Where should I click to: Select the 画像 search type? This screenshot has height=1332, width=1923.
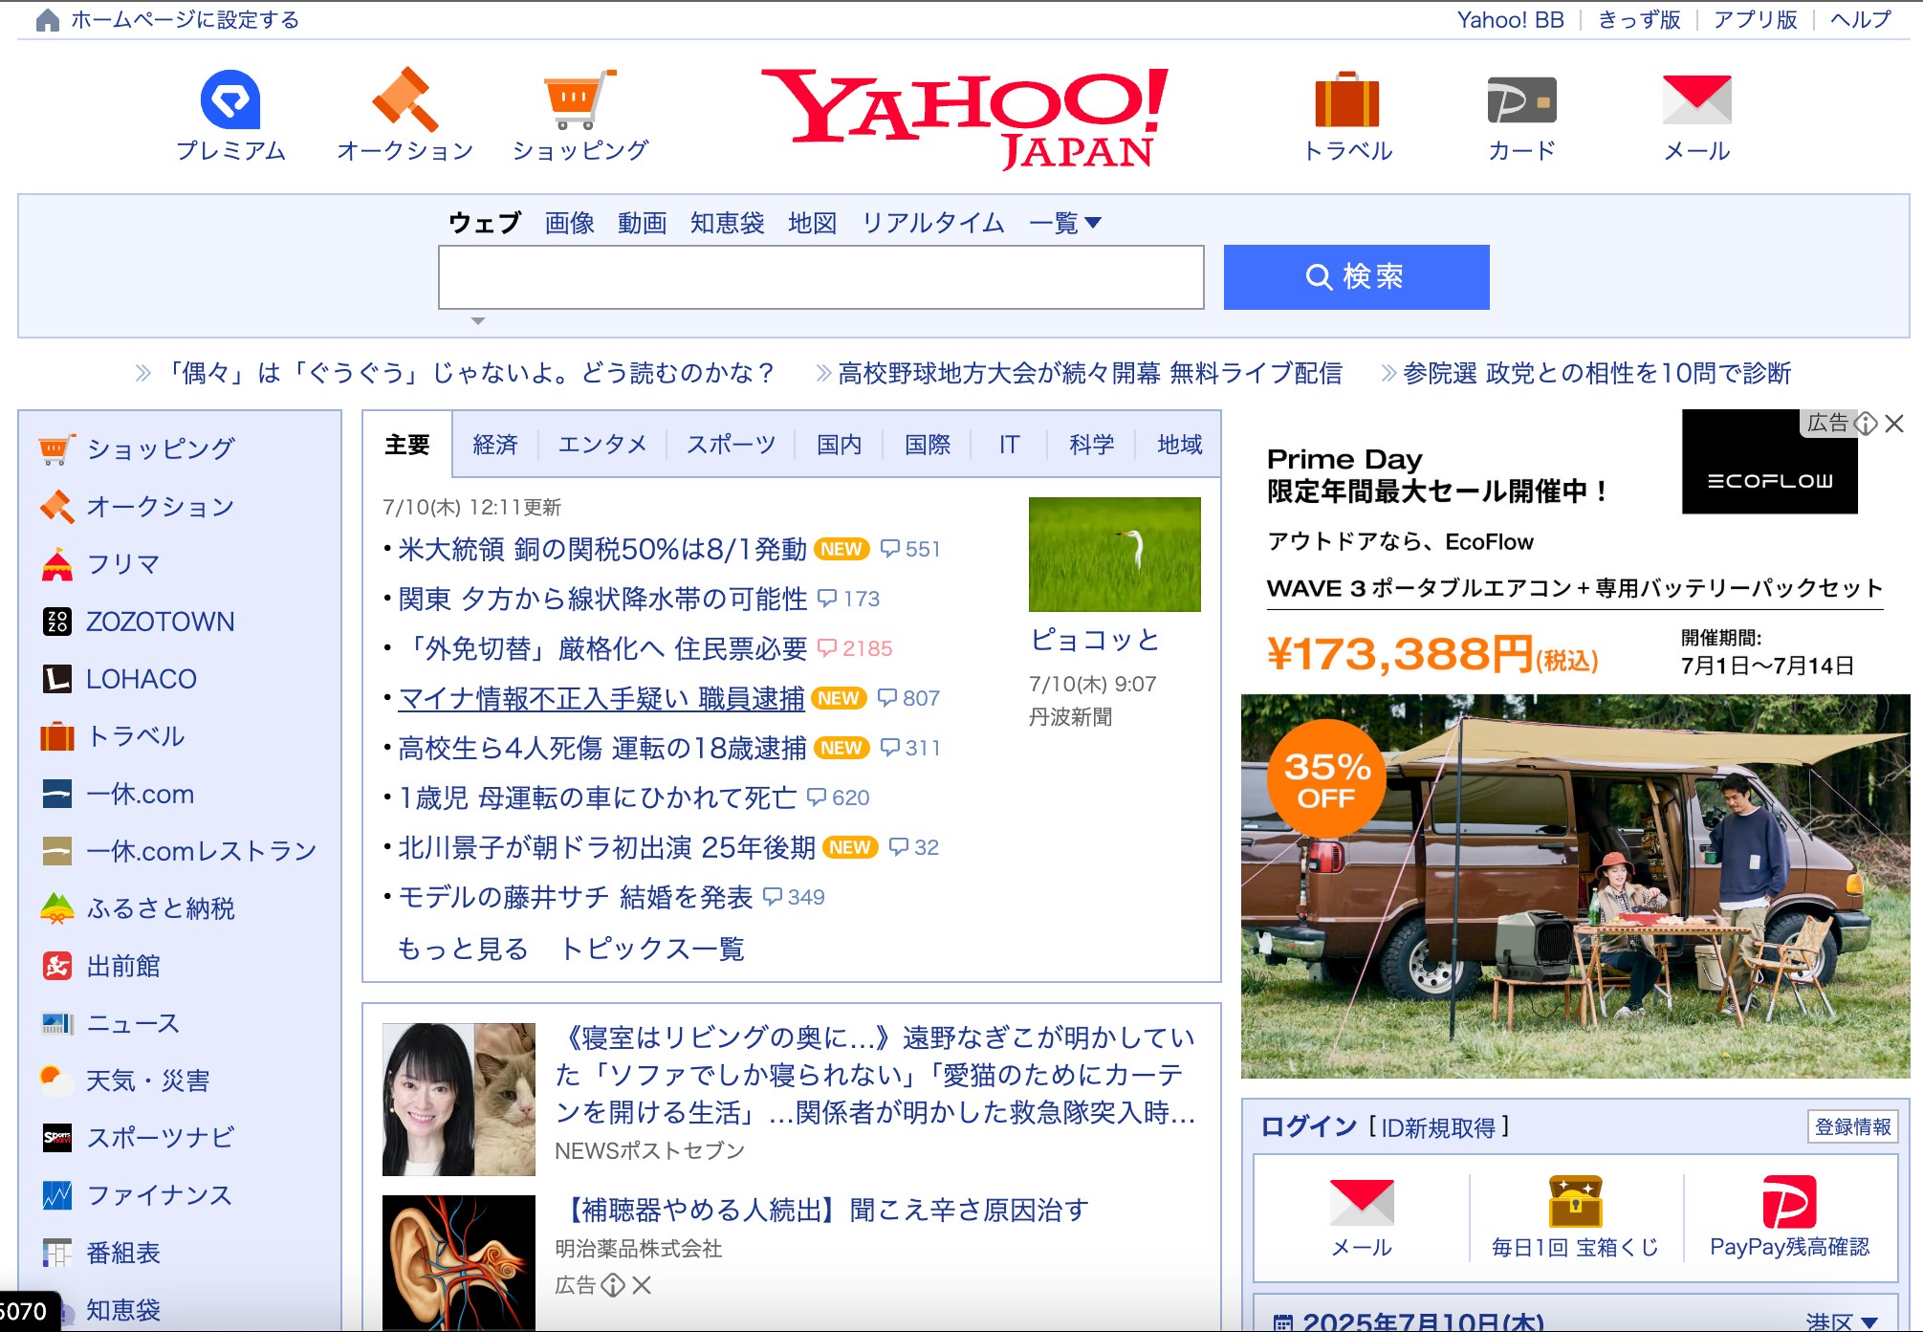(569, 223)
